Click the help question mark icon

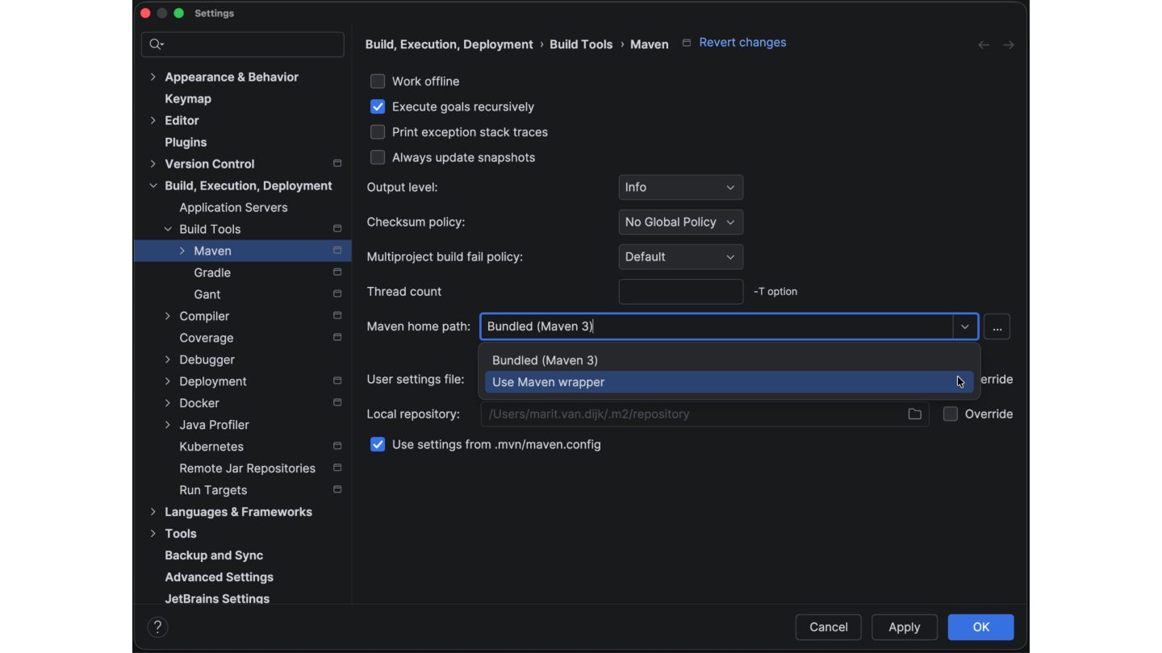click(x=157, y=627)
